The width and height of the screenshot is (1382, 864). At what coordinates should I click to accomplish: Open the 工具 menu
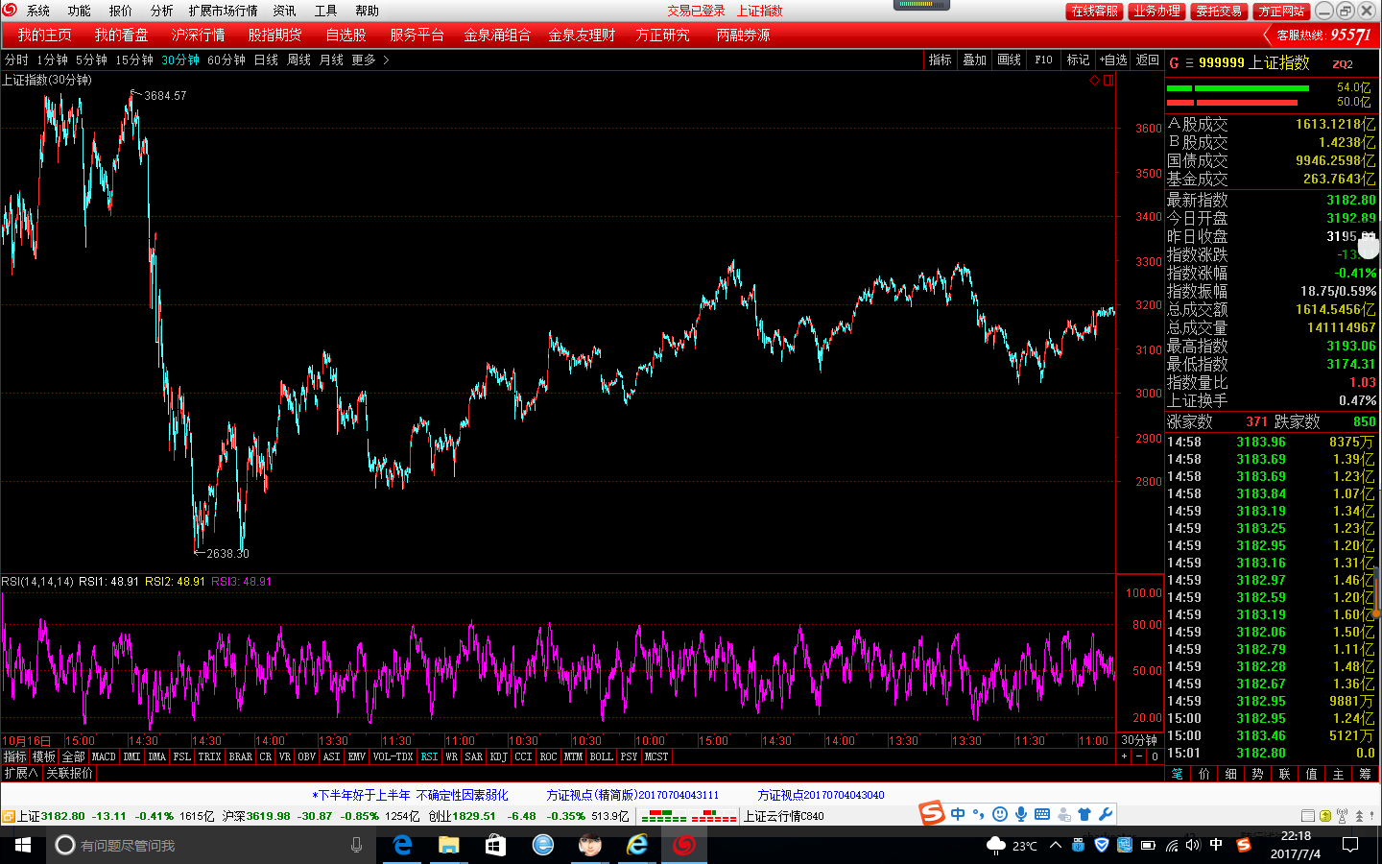pyautogui.click(x=326, y=11)
